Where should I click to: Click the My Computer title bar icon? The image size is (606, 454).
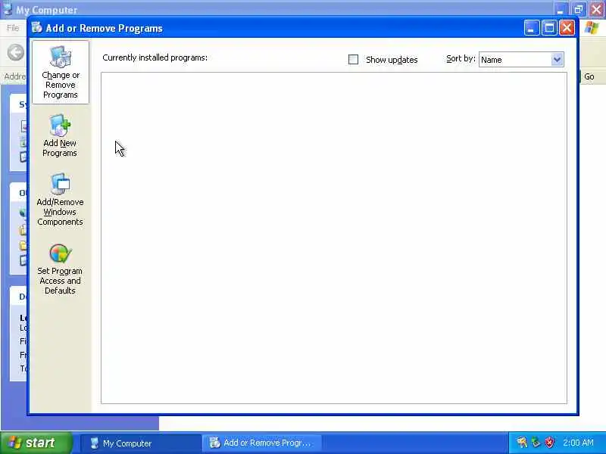tap(8, 9)
